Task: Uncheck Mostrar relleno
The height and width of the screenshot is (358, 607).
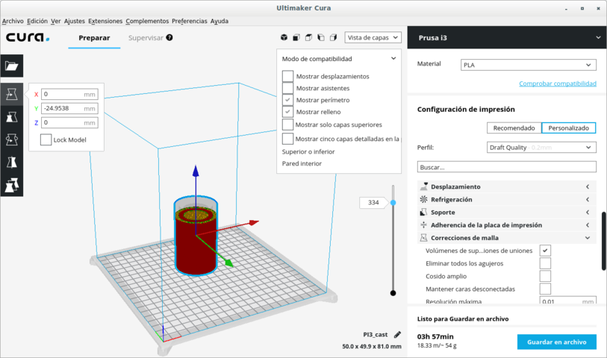Action: click(287, 112)
